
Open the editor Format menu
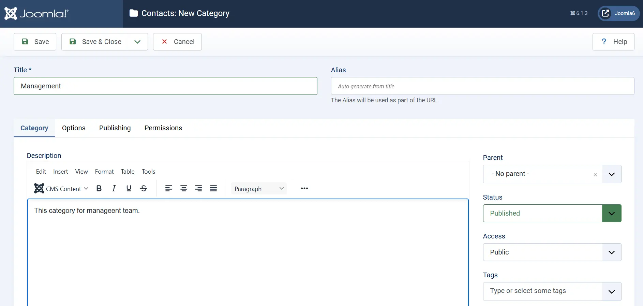pyautogui.click(x=104, y=172)
